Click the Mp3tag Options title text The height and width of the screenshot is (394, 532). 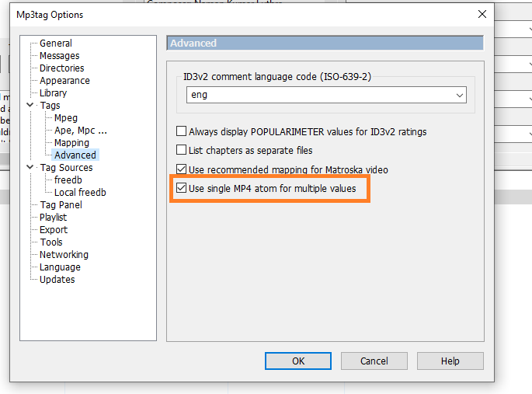pos(50,15)
